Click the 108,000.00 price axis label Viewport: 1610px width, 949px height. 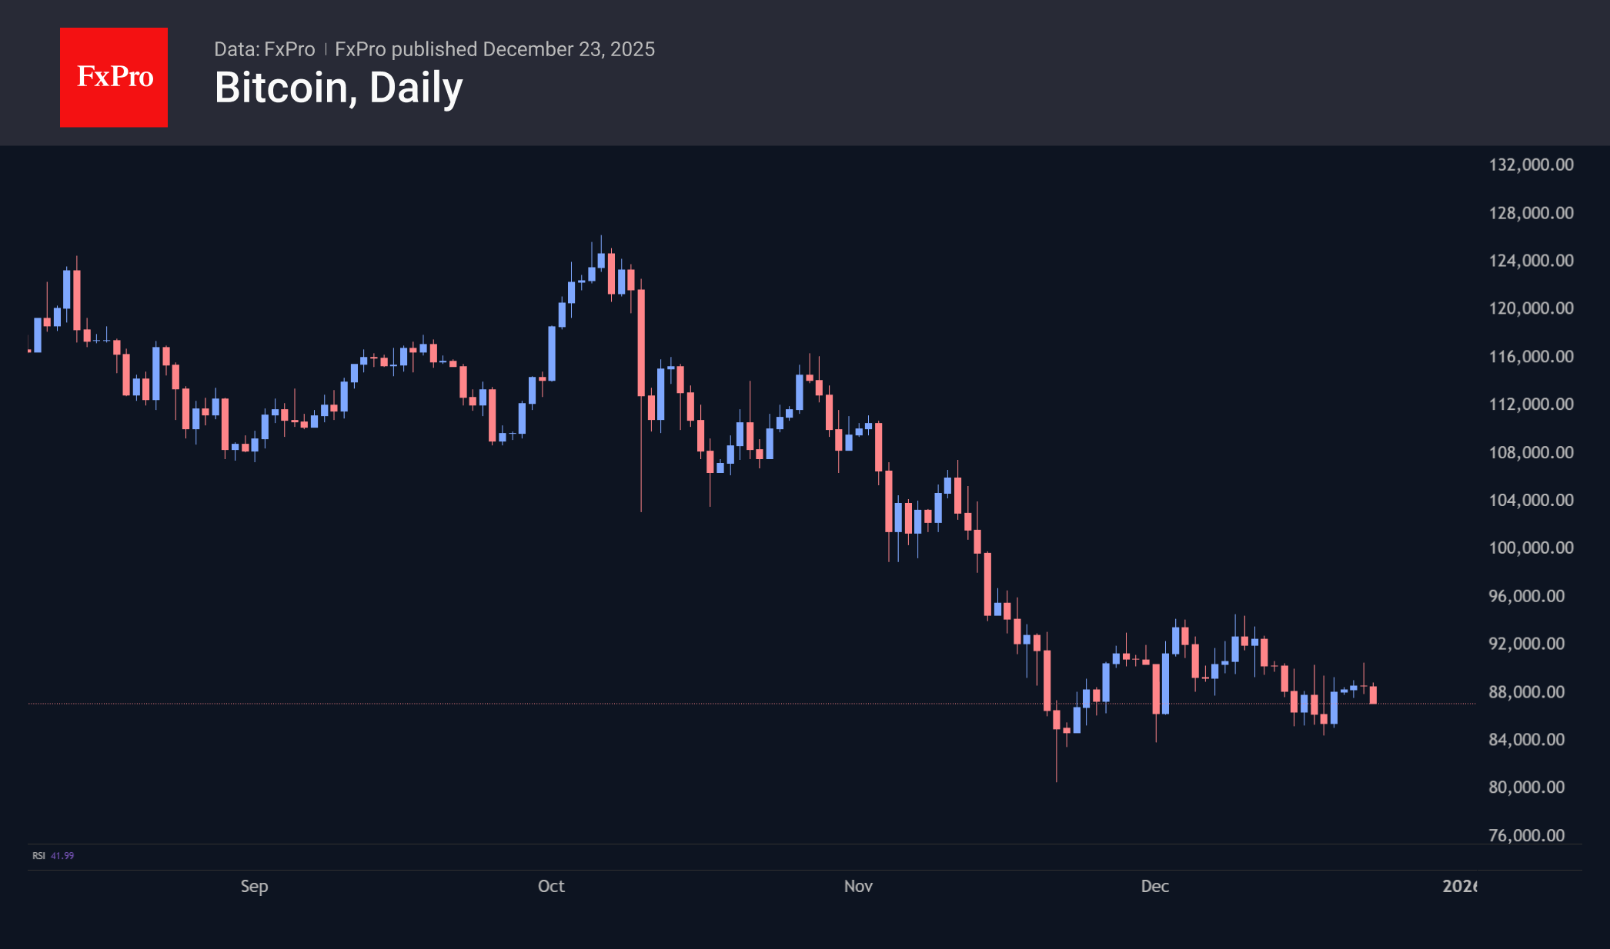tap(1531, 452)
